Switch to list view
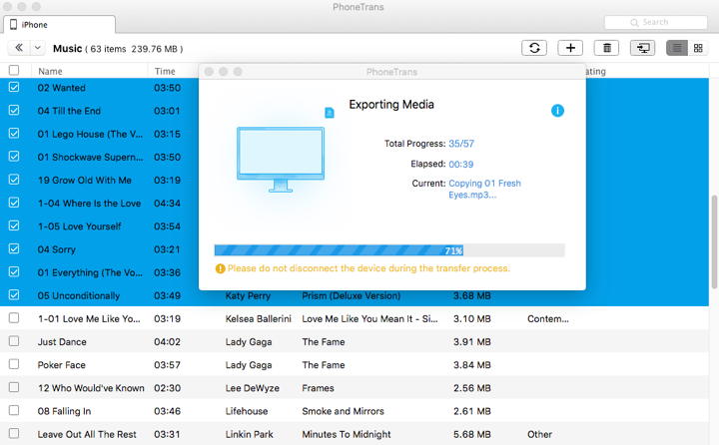This screenshot has width=719, height=445. point(677,48)
